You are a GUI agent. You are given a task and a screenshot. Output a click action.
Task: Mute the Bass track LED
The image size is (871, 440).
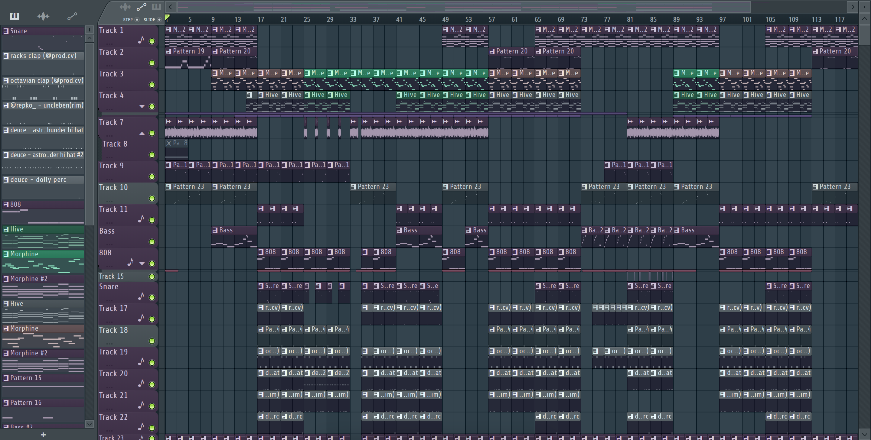coord(152,242)
